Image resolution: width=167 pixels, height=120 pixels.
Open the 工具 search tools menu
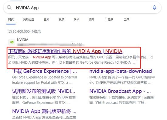point(126,19)
